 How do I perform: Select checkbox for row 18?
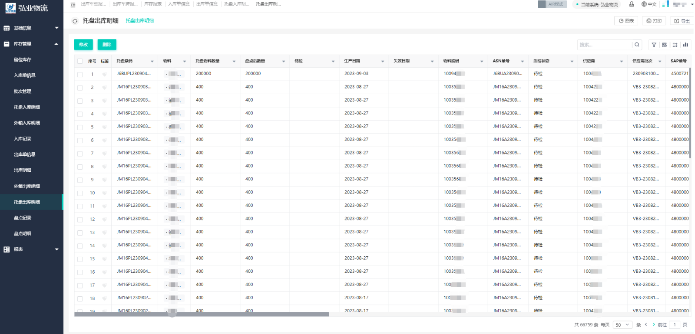click(80, 298)
